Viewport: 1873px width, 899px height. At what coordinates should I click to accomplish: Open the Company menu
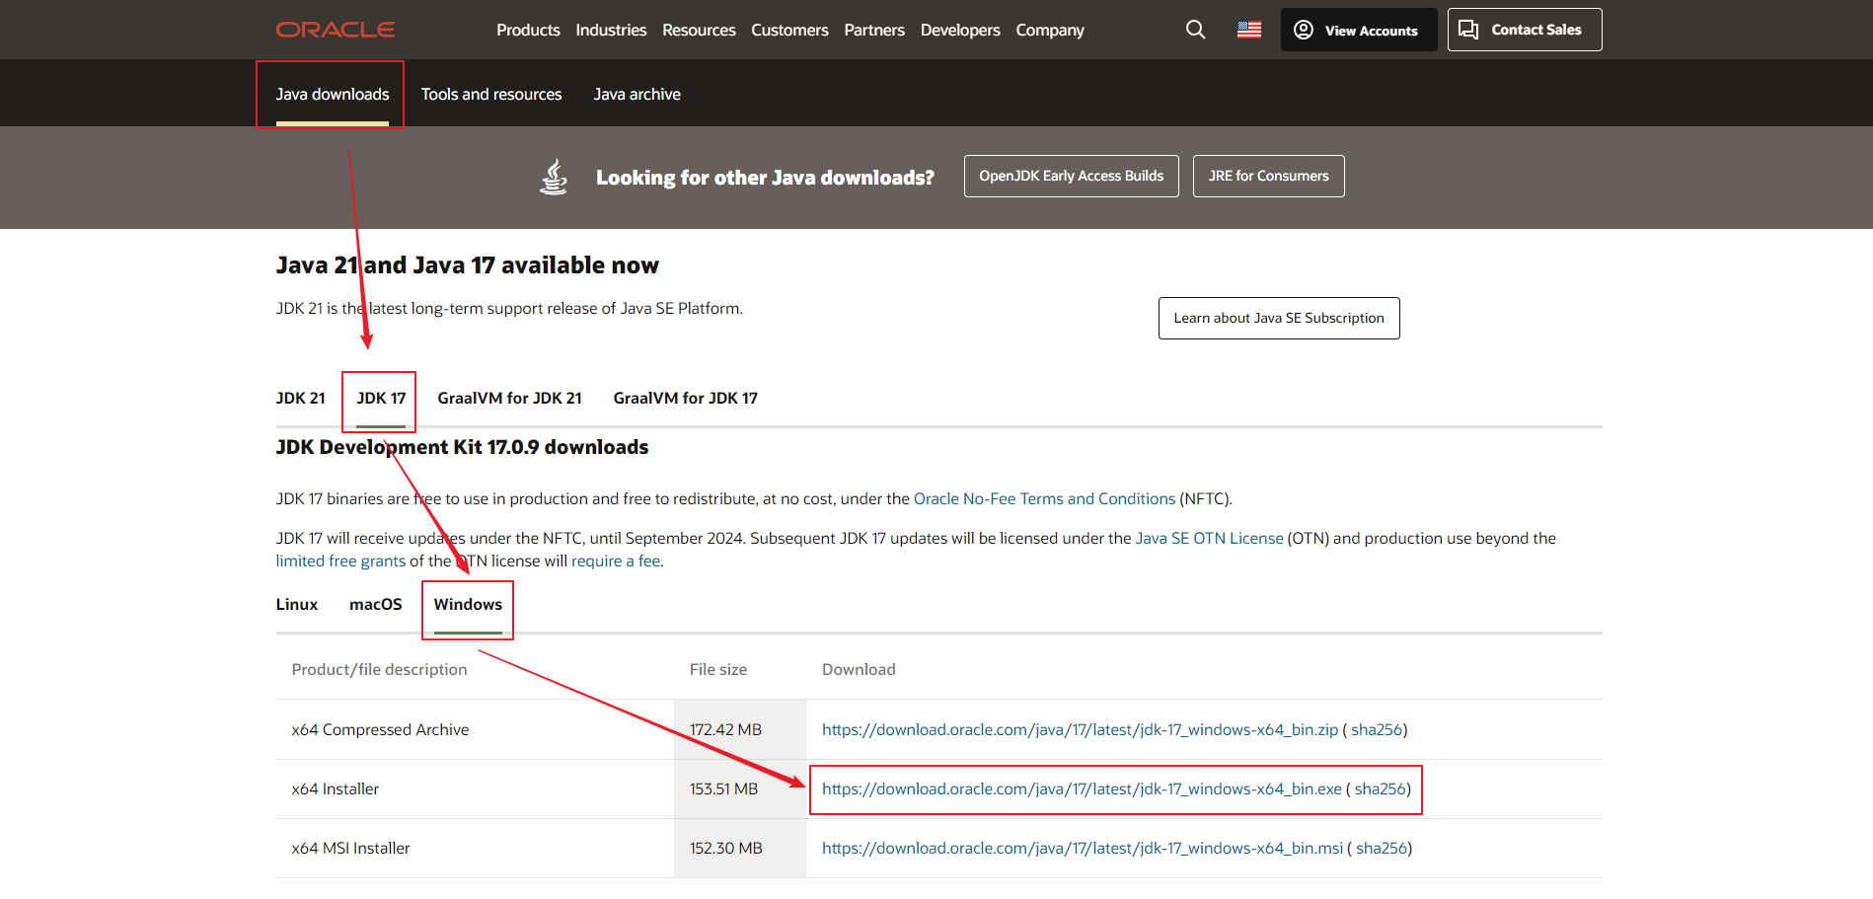coord(1050,30)
